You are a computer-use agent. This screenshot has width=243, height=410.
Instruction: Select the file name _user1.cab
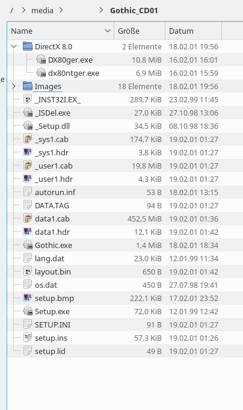click(x=54, y=166)
